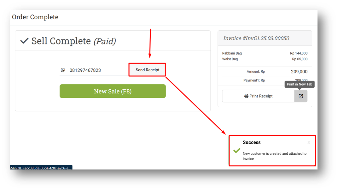This screenshot has width=338, height=190.
Task: Click the Print in New Tab tooltip
Action: click(x=300, y=84)
